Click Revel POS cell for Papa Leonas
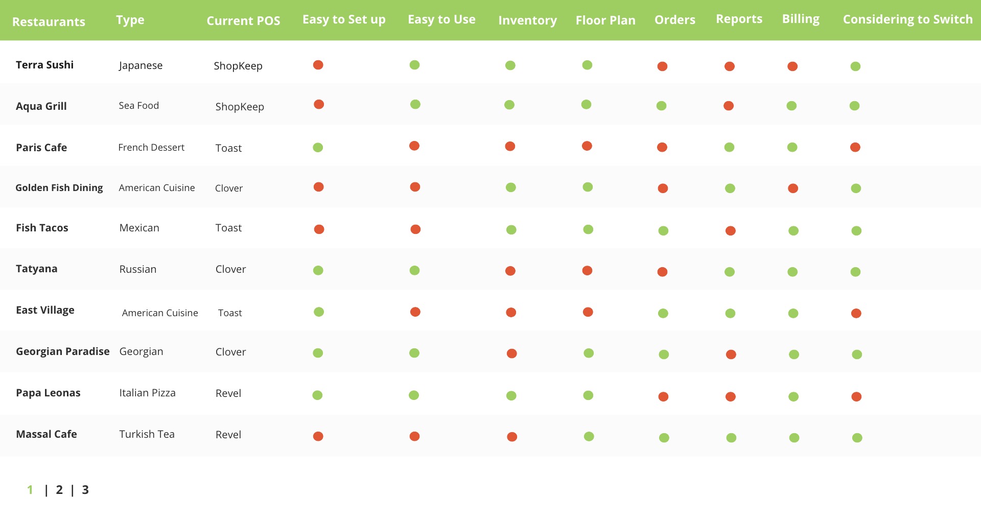Screen dimensions: 981x520 point(228,393)
